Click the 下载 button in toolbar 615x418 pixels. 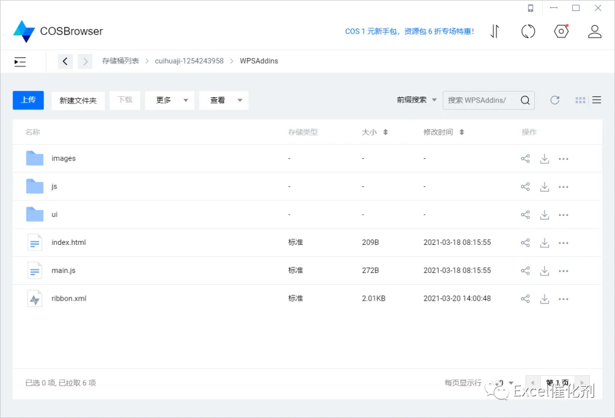click(125, 100)
